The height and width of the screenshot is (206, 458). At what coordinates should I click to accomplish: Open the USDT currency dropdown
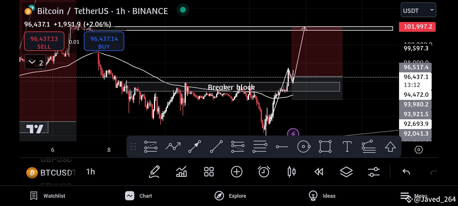[x=418, y=10]
